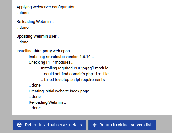Screen dimensions: 172x133
Task: Click the 'pgsql' monospace word
Action: (x=88, y=68)
